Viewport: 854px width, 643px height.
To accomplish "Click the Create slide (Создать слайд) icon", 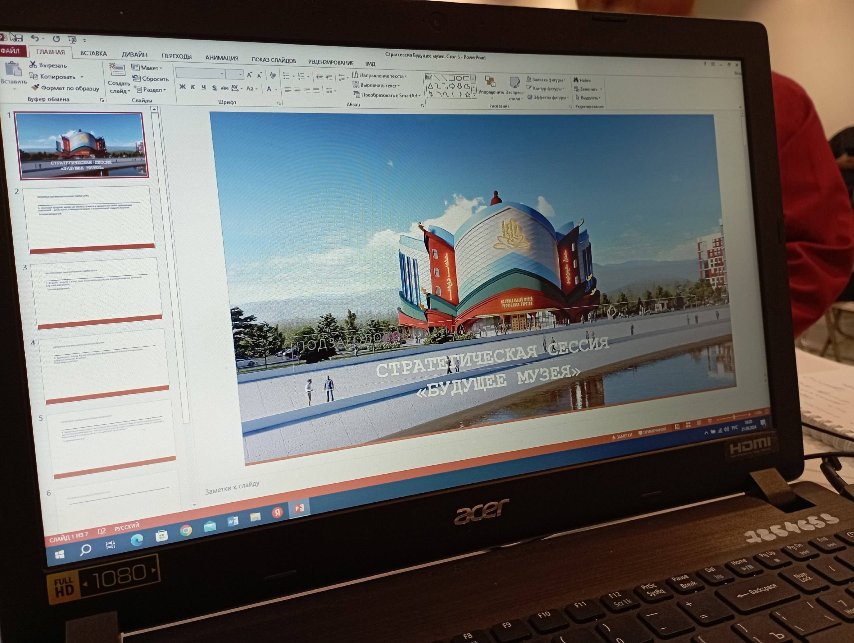I will pyautogui.click(x=117, y=71).
